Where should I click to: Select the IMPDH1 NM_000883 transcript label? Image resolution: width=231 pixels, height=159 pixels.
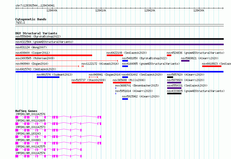(28, 140)
